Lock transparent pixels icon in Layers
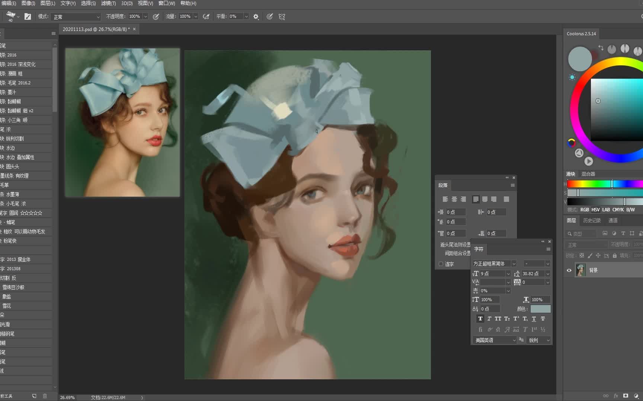 (582, 255)
